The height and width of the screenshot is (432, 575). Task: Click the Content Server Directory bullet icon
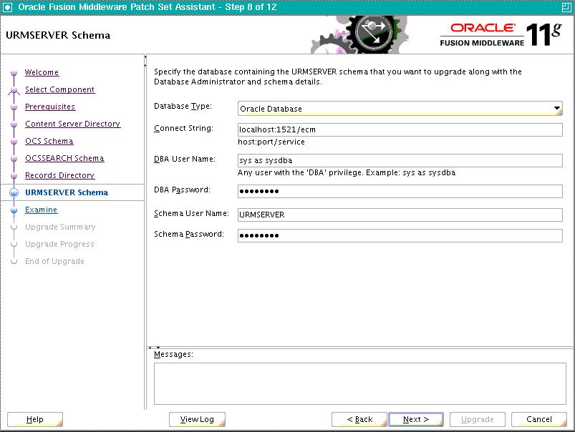(x=14, y=124)
